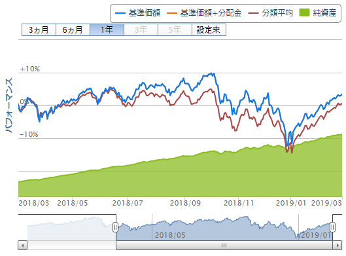The image size is (346, 256).
Task: Select the 1年 period tab
Action: point(107,30)
